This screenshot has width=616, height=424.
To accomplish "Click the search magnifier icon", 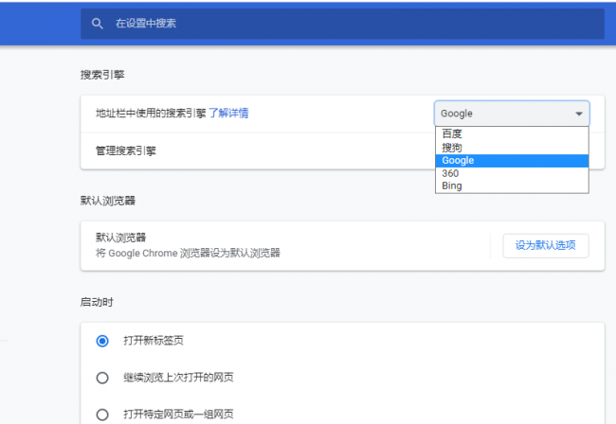I will pos(98,24).
